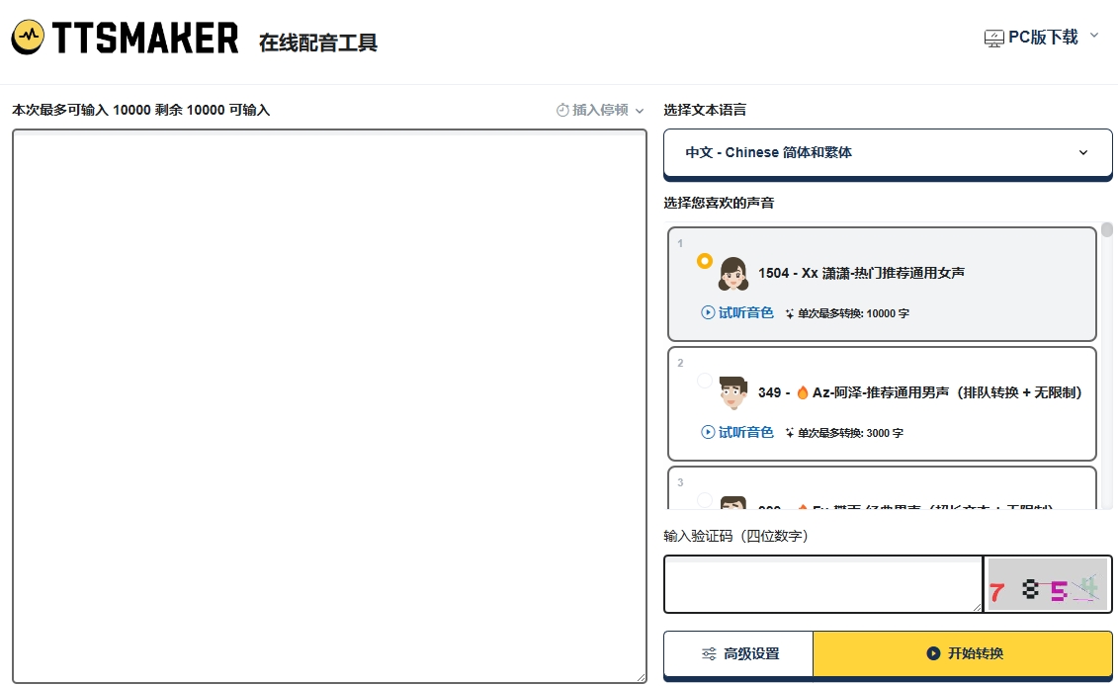Click the captcha code input field
The height and width of the screenshot is (686, 1118).
coord(822,584)
